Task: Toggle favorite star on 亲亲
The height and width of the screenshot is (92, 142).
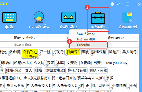Action: [x=47, y=65]
